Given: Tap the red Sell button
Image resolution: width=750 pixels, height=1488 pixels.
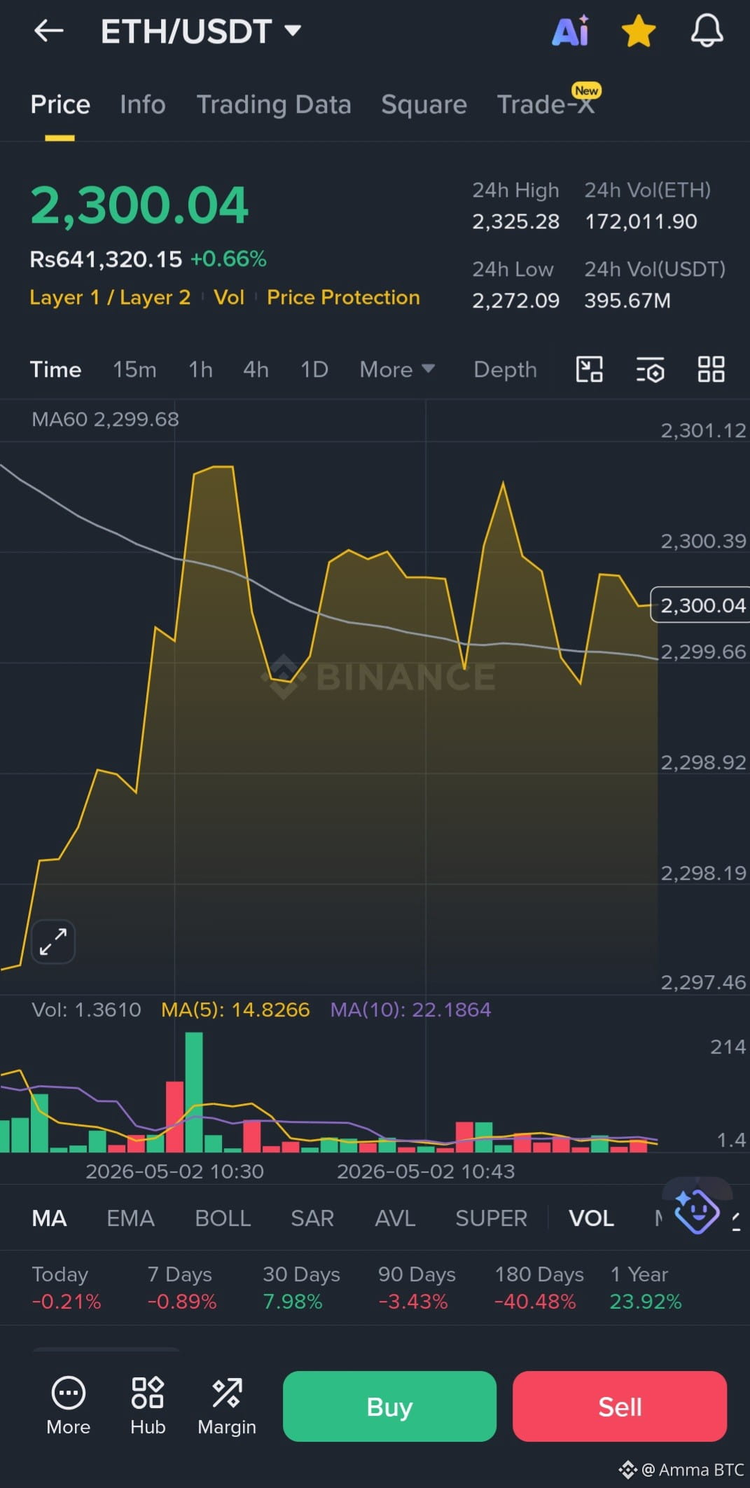Looking at the screenshot, I should tap(620, 1406).
